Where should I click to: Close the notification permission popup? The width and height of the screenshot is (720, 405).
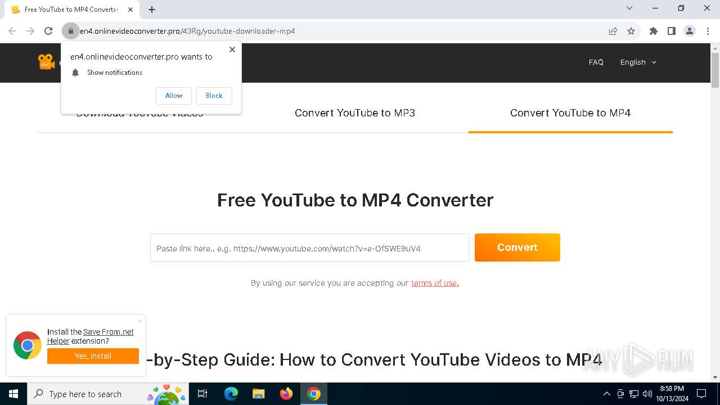click(x=232, y=49)
